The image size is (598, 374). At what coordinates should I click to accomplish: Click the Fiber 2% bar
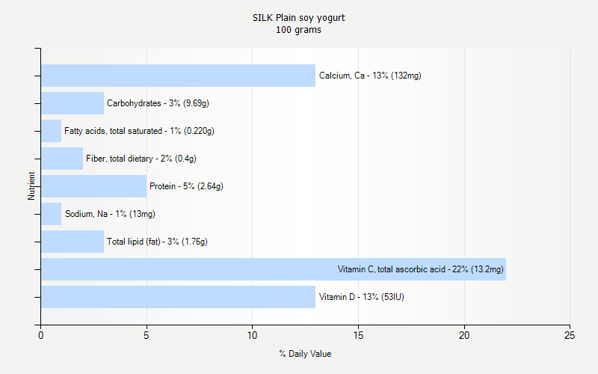[62, 159]
